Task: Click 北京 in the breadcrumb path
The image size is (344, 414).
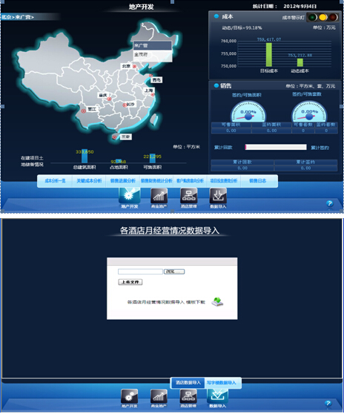Action: [6, 17]
